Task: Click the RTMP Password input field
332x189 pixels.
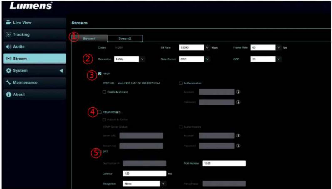Action: pos(217,146)
